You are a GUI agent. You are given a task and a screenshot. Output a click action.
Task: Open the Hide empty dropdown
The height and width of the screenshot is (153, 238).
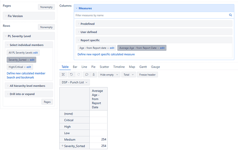[109, 74]
